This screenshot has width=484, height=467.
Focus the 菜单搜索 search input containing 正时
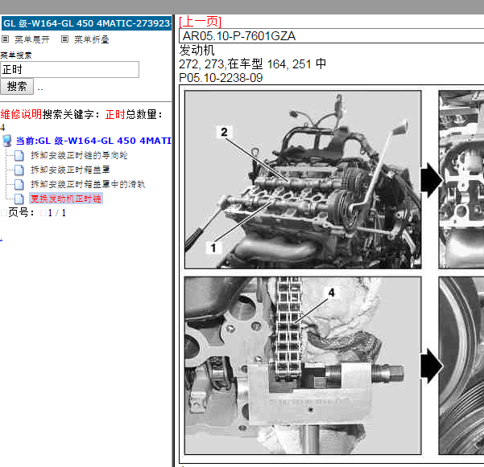click(70, 70)
